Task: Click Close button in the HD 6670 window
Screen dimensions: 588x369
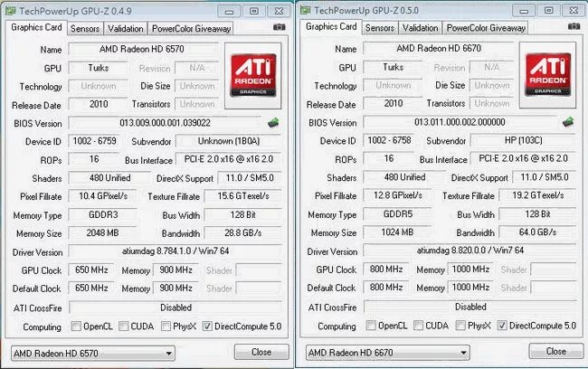Action: pos(556,351)
